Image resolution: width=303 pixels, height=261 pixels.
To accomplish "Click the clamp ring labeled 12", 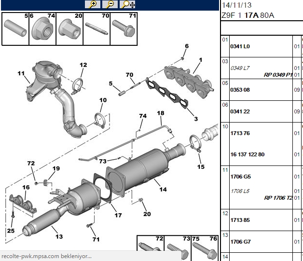I will (78, 86).
